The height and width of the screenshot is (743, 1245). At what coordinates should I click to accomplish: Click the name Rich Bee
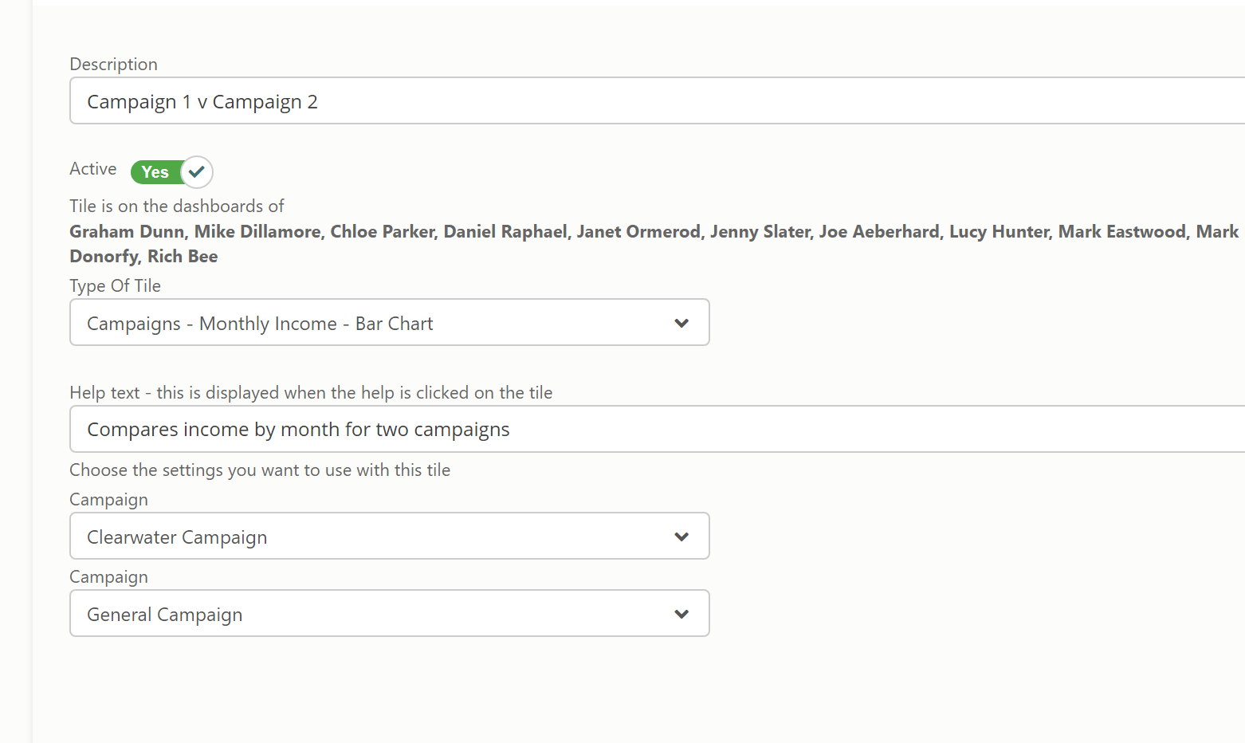coord(183,257)
